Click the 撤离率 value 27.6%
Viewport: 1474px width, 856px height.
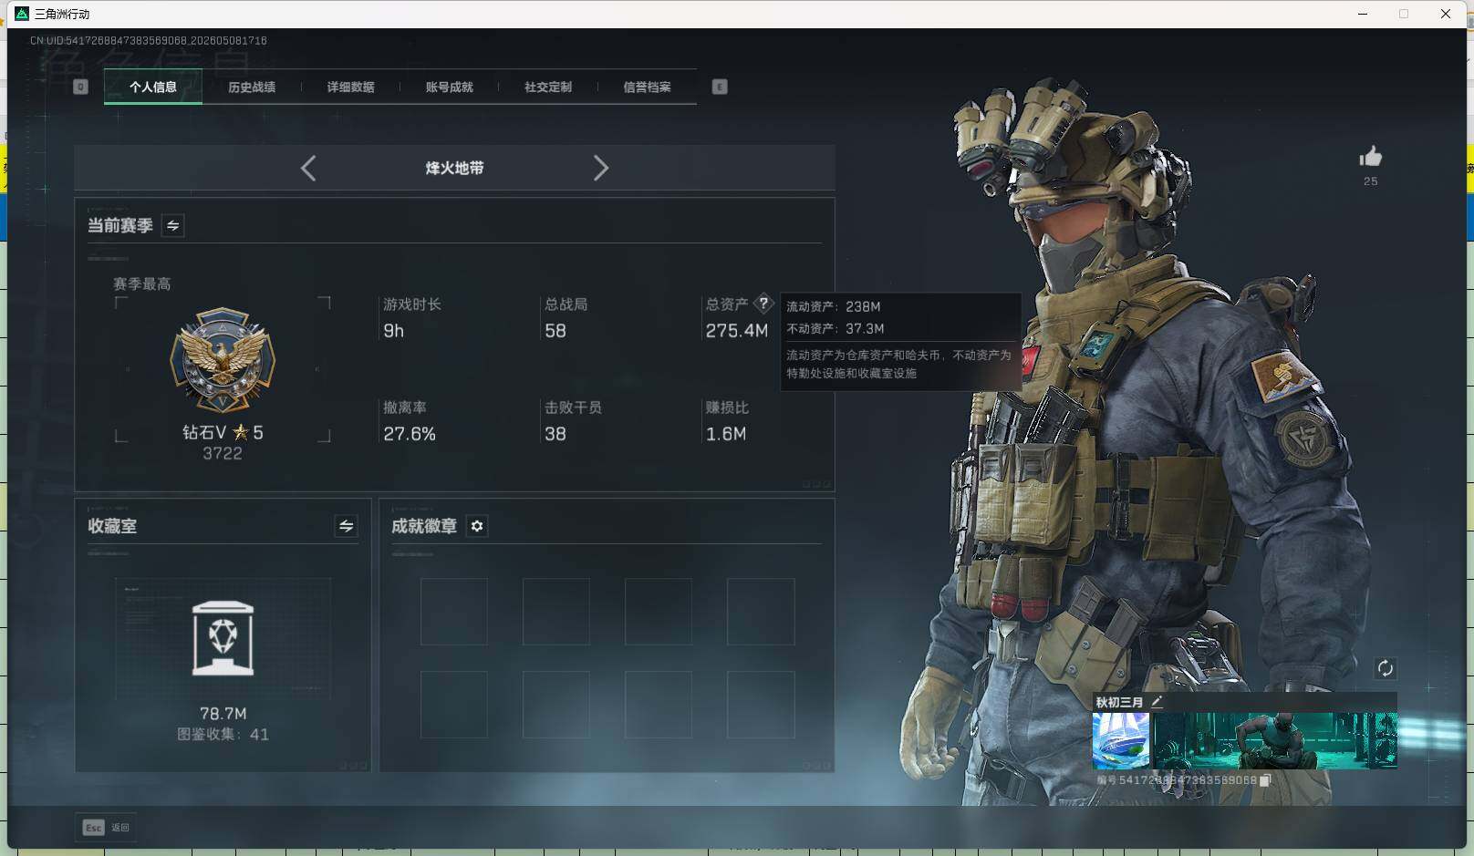(410, 434)
